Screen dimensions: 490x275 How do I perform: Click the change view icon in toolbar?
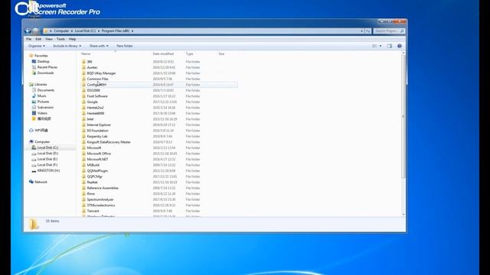tap(374, 46)
